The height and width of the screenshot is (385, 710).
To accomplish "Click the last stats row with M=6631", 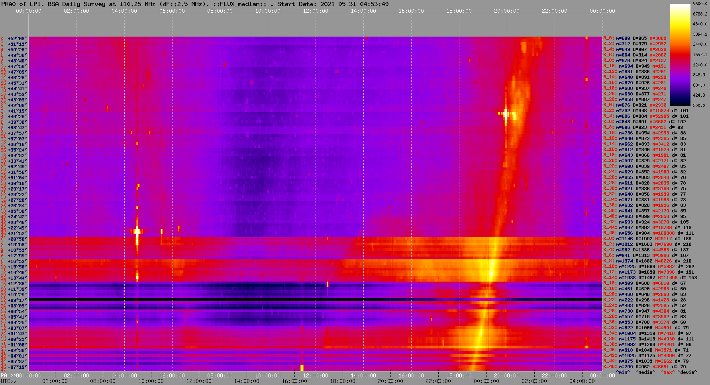I will [x=645, y=367].
